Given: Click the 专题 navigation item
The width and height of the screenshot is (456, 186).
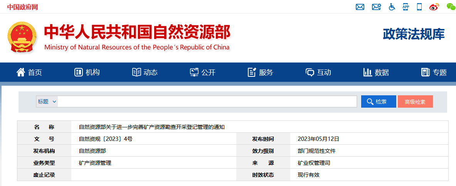Looking at the screenshot, I should pyautogui.click(x=434, y=72).
